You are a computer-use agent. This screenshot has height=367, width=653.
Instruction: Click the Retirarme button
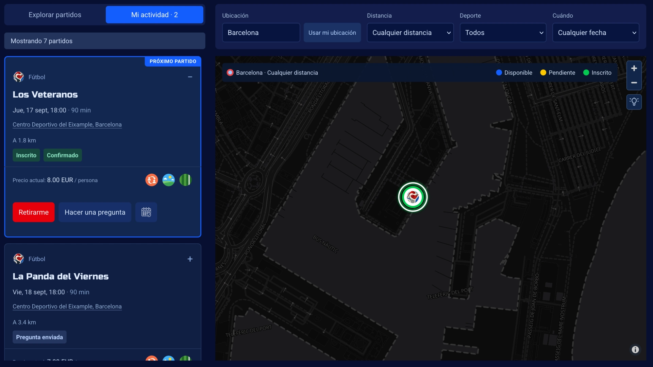(34, 212)
